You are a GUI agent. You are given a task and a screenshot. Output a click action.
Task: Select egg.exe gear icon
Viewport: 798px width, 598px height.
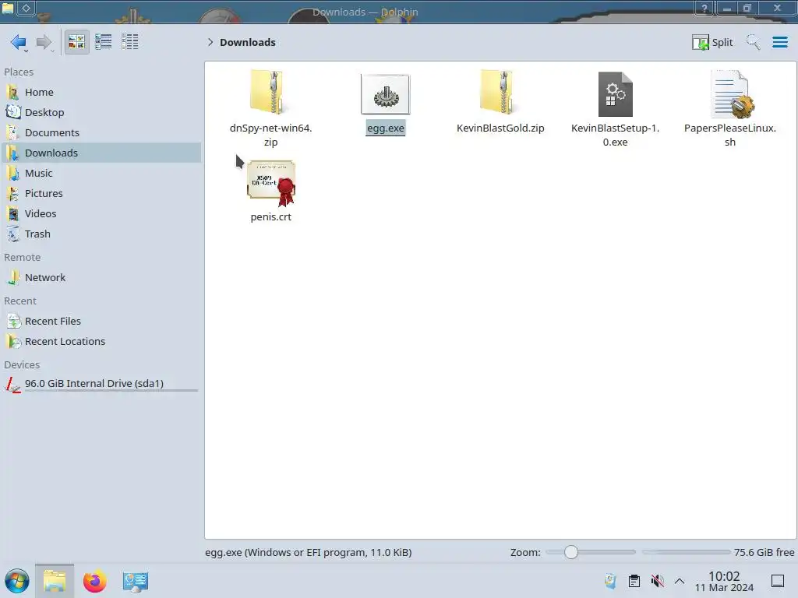pyautogui.click(x=385, y=94)
